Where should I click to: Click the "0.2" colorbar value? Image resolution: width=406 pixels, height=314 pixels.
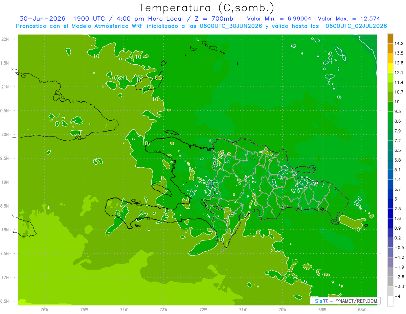tap(398, 238)
